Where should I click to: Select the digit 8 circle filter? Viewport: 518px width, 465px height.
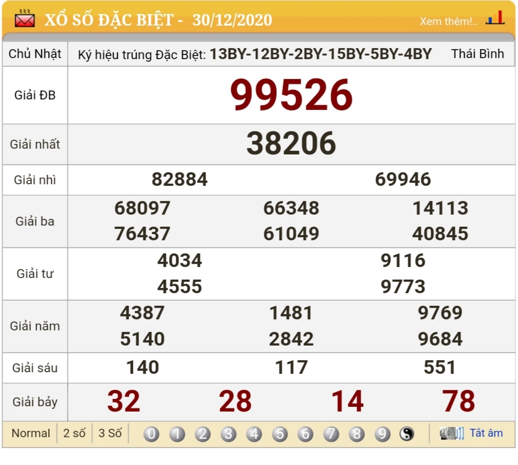356,434
